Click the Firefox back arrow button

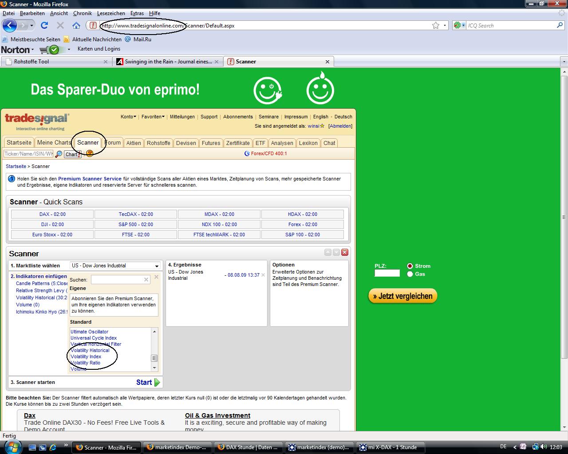10,25
